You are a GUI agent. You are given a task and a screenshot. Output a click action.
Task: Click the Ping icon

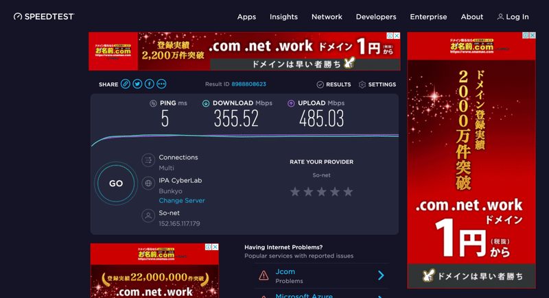click(153, 103)
